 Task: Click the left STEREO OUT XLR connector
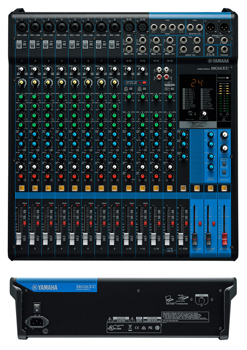click(210, 26)
